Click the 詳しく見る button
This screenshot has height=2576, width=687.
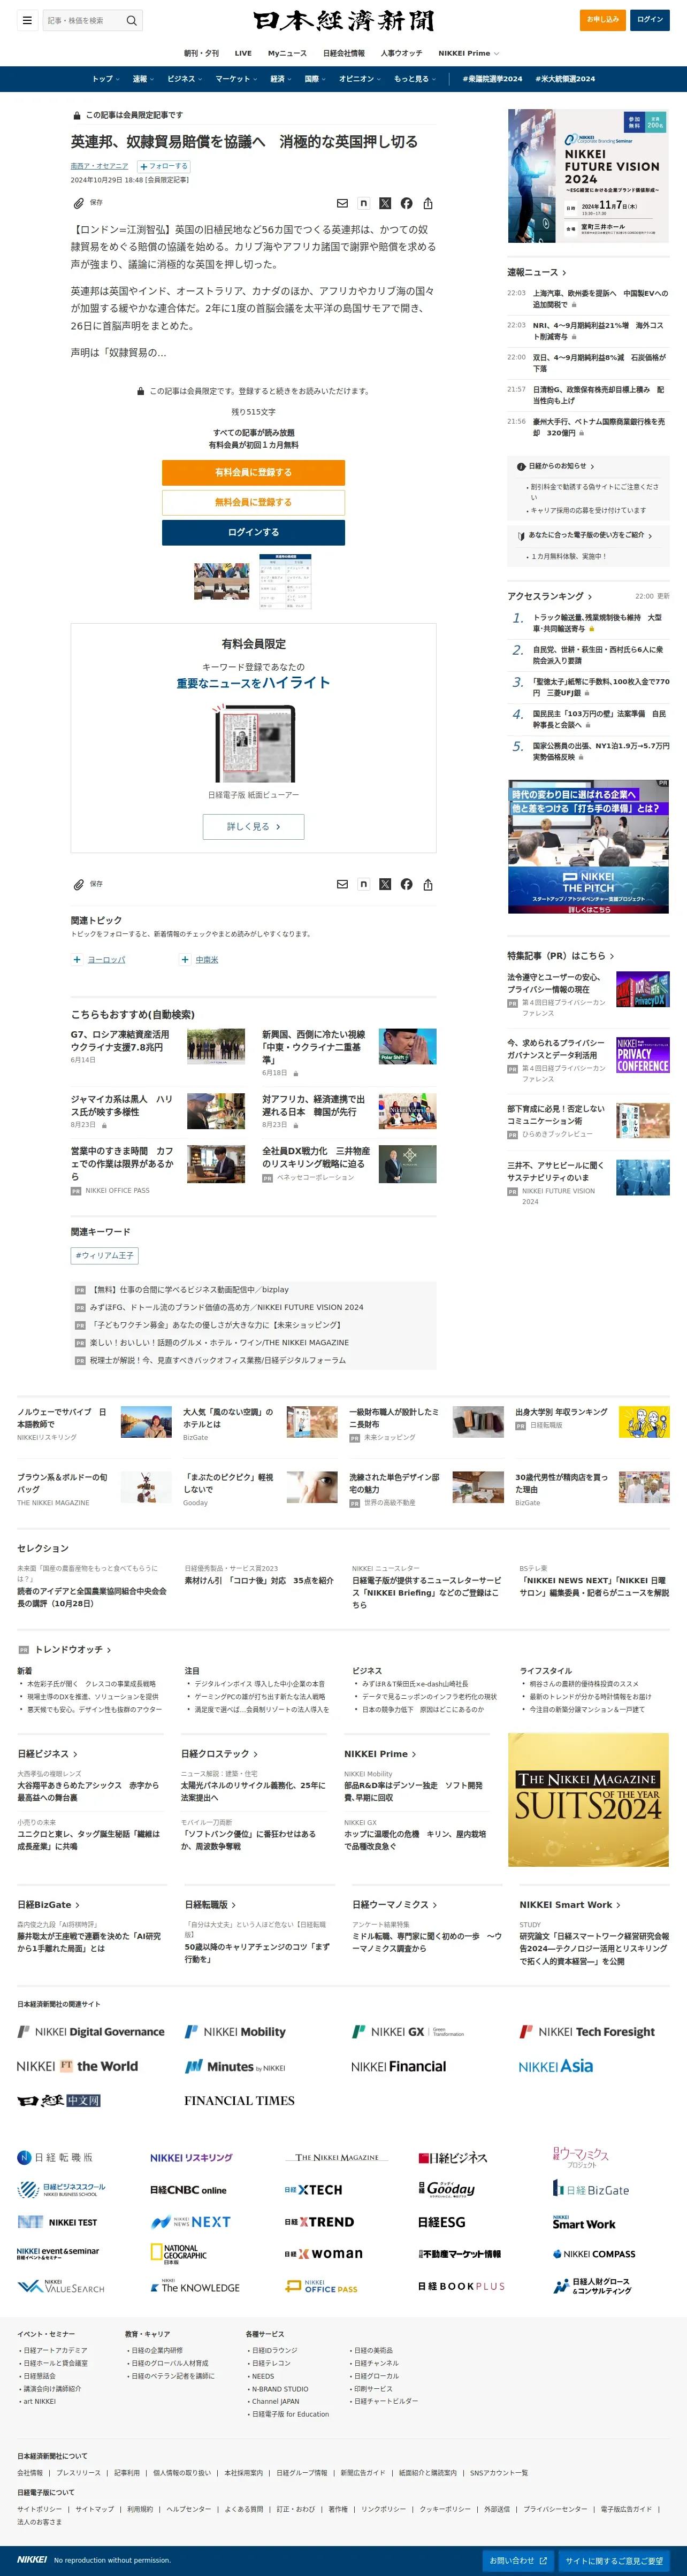(253, 827)
